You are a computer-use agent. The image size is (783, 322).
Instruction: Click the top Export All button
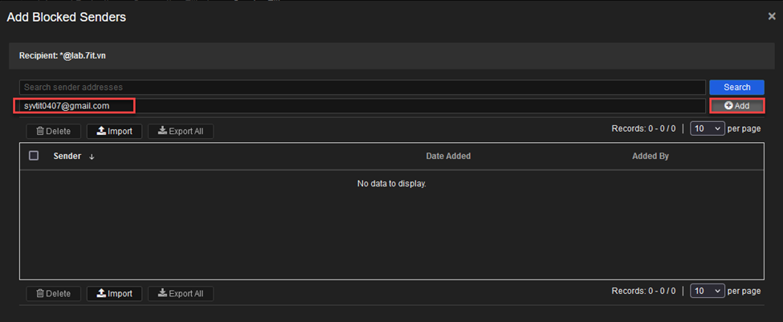click(181, 132)
